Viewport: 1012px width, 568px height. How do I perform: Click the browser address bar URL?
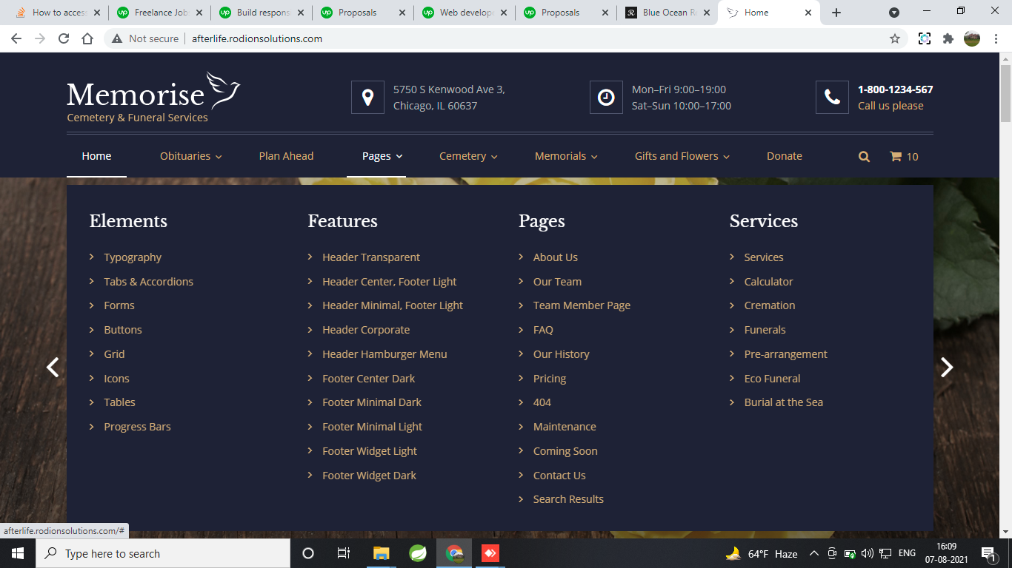point(257,38)
